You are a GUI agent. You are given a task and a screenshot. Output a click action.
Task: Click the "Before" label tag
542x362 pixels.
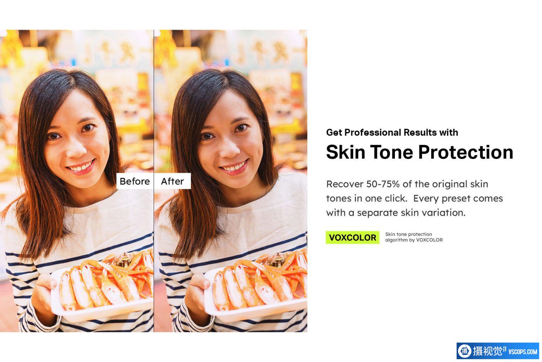click(135, 181)
